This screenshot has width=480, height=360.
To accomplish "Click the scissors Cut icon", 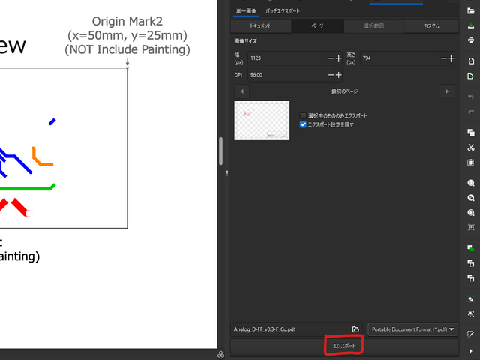I will point(470,147).
